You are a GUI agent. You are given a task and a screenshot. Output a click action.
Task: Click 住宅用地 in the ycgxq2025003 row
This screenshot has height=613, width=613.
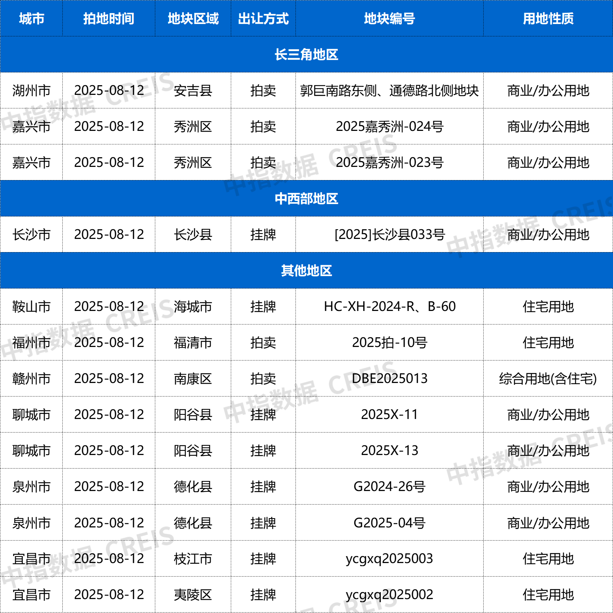(548, 559)
